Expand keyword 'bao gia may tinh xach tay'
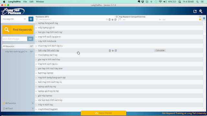This screenshot has width=207, height=116. click(x=36, y=32)
